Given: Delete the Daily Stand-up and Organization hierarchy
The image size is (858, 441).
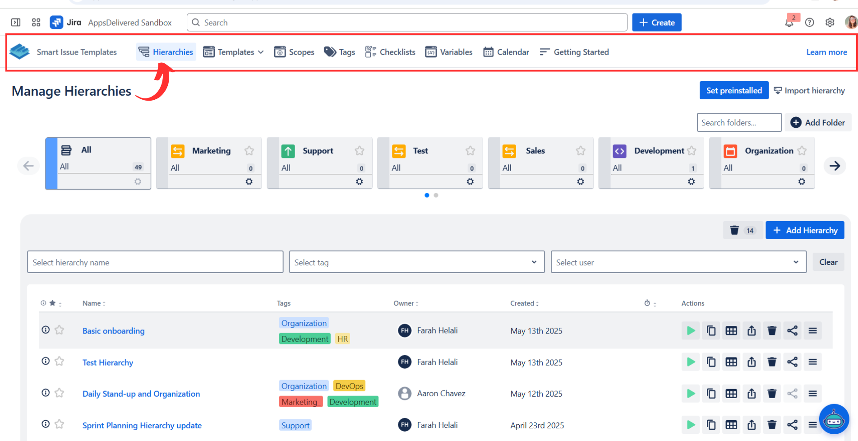Looking at the screenshot, I should [x=772, y=394].
